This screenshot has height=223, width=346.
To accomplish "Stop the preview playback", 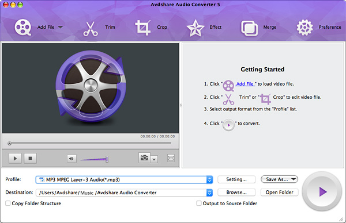I will tap(30, 159).
